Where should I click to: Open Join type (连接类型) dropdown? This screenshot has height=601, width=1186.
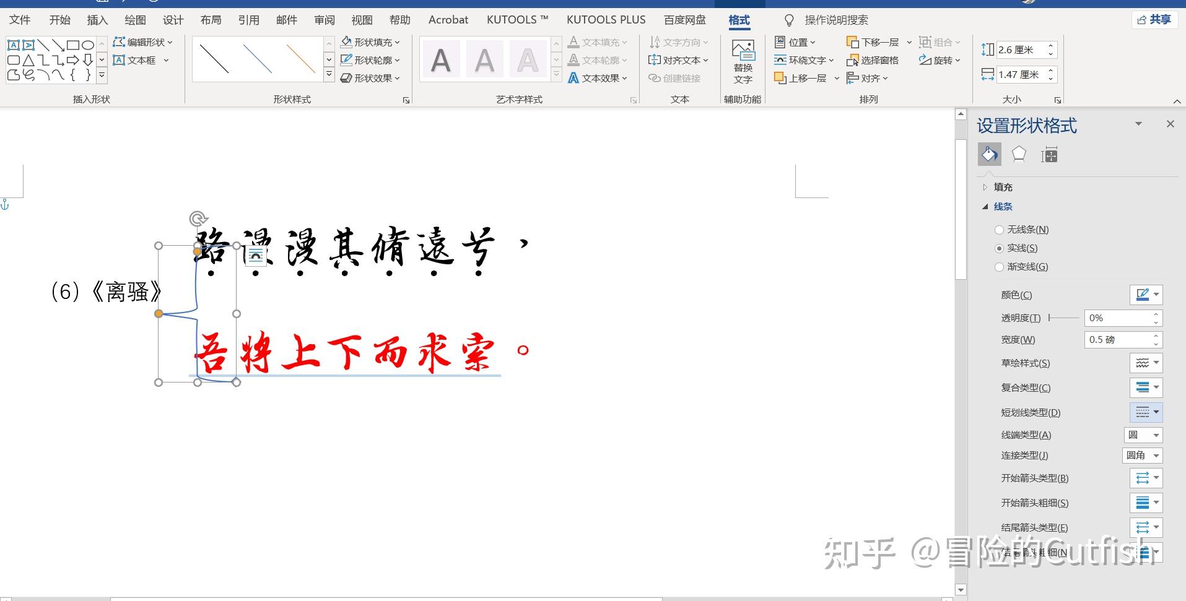pos(1142,456)
